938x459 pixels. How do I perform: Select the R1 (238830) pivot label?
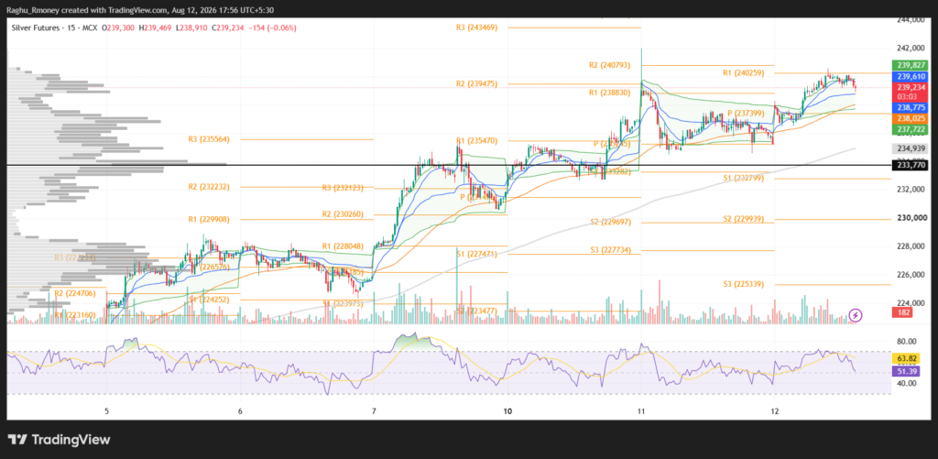[610, 93]
